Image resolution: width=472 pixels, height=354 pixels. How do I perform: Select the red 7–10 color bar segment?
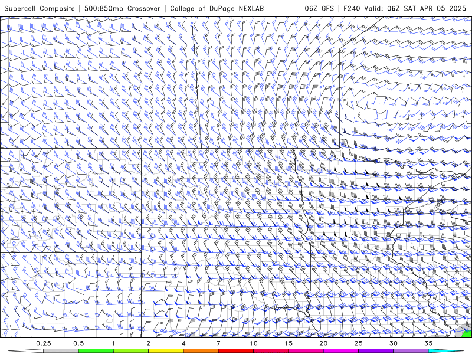click(235, 351)
